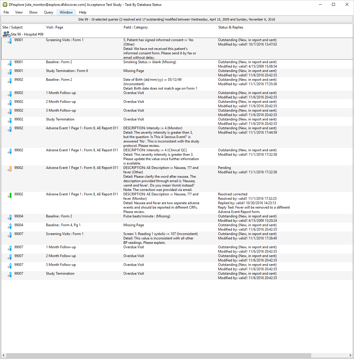Sort by Field : Category column header
Screen dimensions: 354x359
[135, 27]
